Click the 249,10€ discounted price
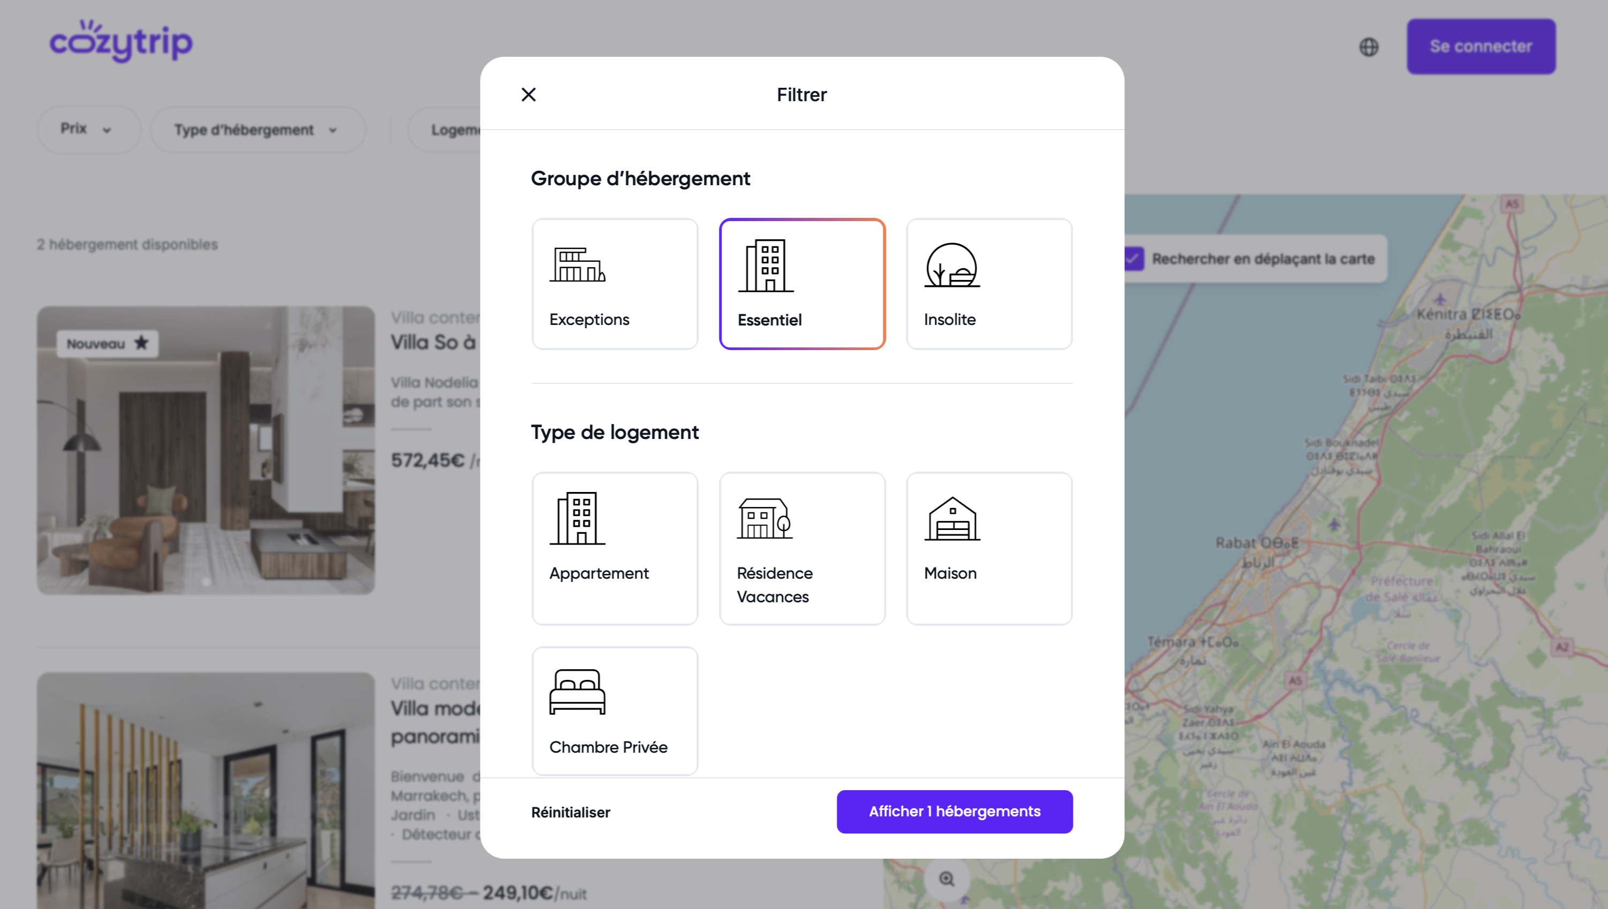Image resolution: width=1608 pixels, height=909 pixels. point(517,893)
